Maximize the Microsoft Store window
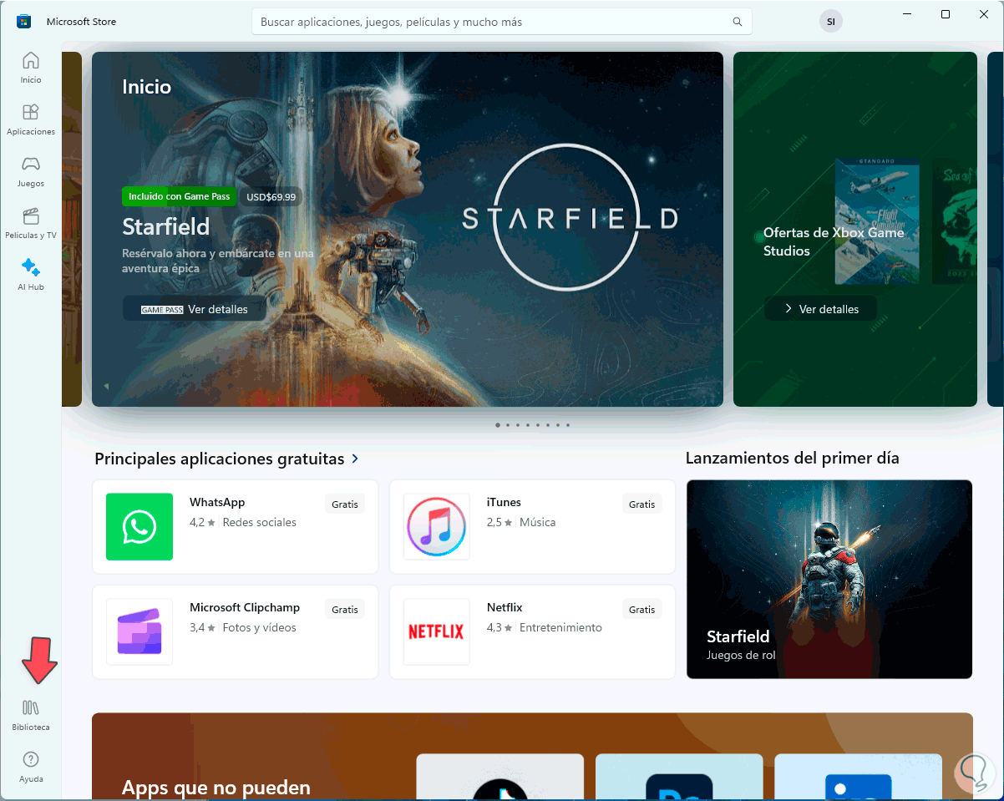 [946, 14]
